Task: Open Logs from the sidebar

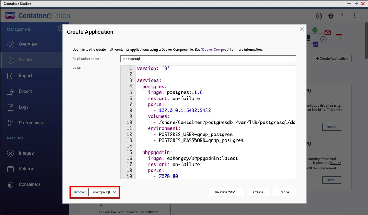Action: (x=23, y=107)
